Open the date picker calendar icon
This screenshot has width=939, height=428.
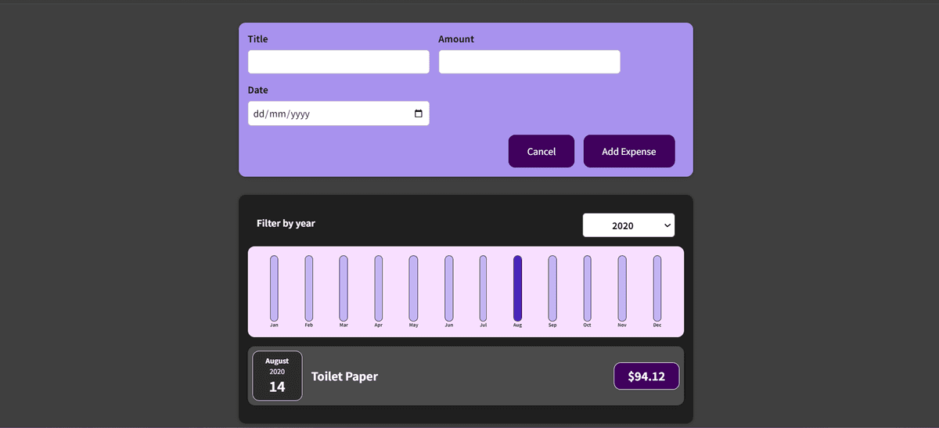tap(419, 113)
